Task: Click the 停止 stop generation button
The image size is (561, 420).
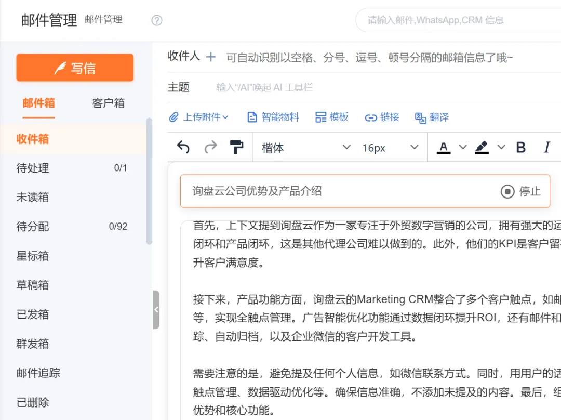Action: [520, 191]
